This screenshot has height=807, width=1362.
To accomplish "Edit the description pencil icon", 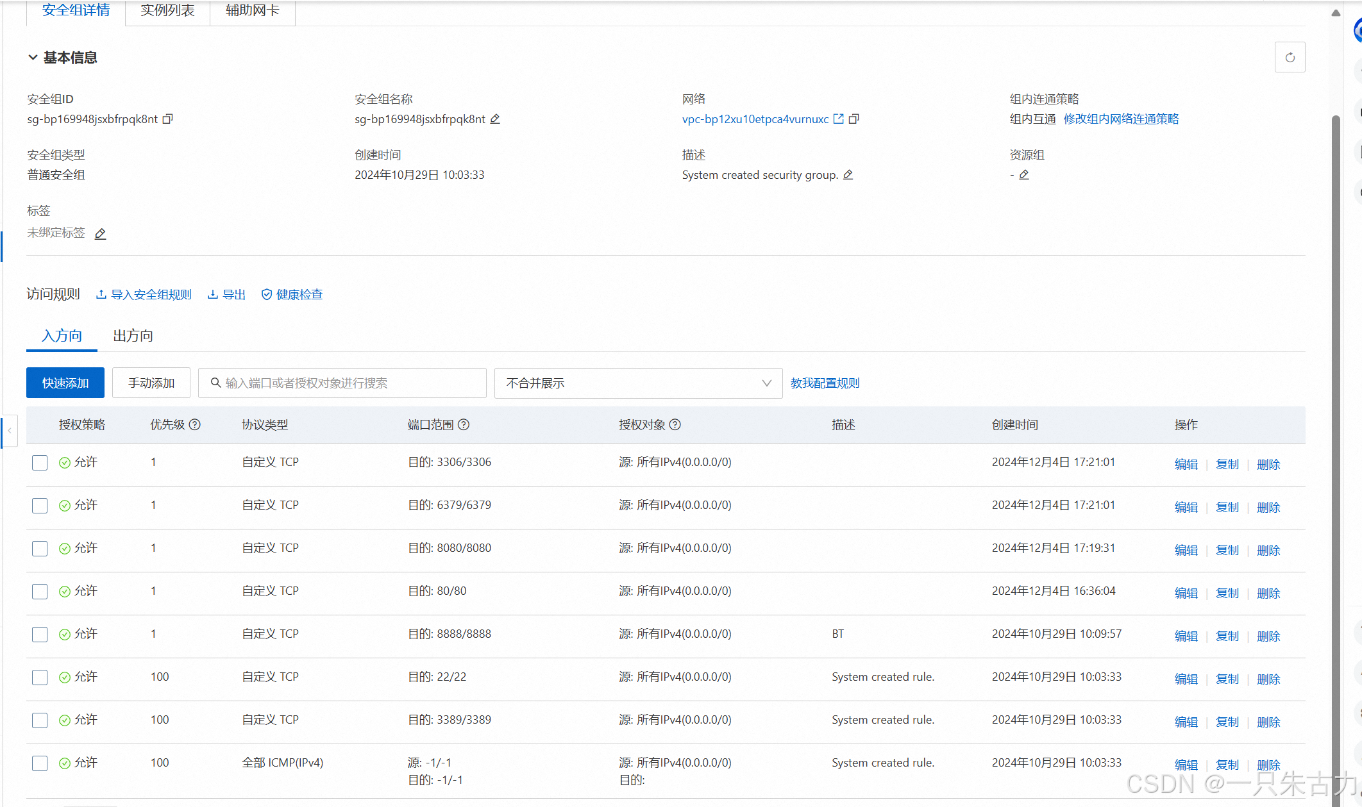I will [848, 175].
